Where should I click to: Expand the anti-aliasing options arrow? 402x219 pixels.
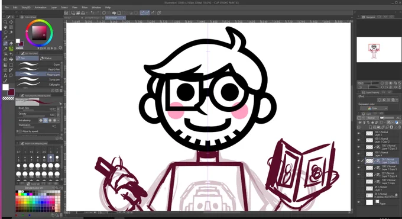(59, 120)
